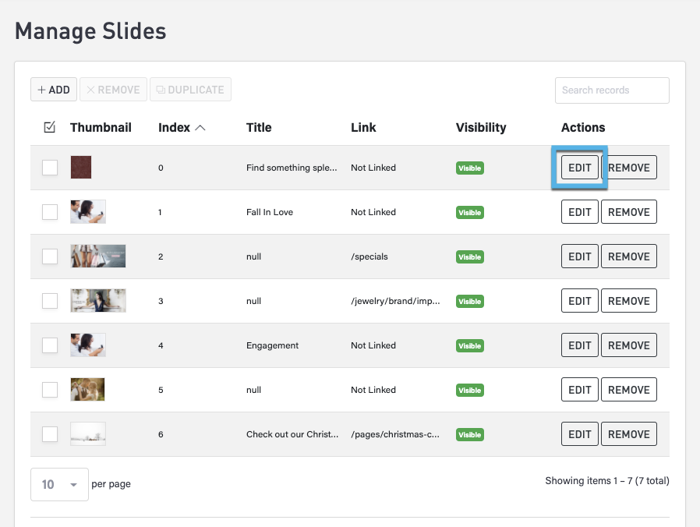The height and width of the screenshot is (527, 700).
Task: Sort table by Visibility column header
Action: (480, 127)
